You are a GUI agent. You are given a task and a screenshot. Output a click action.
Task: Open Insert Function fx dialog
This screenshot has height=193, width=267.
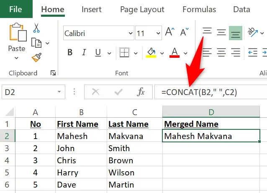[141, 92]
